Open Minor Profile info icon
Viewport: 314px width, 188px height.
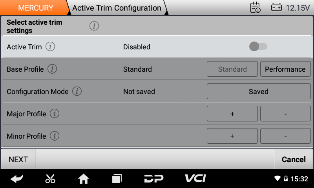coord(55,136)
